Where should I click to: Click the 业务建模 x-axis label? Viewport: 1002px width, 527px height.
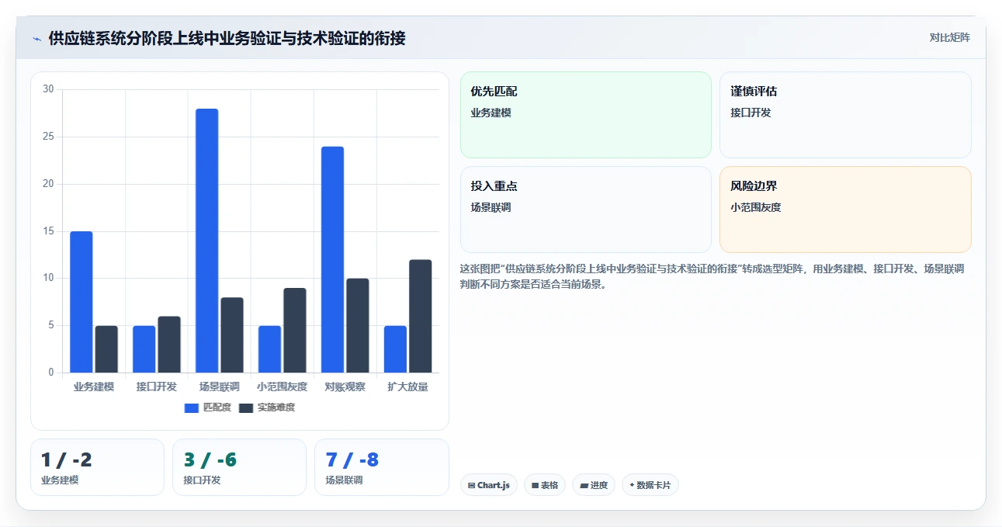tap(94, 387)
